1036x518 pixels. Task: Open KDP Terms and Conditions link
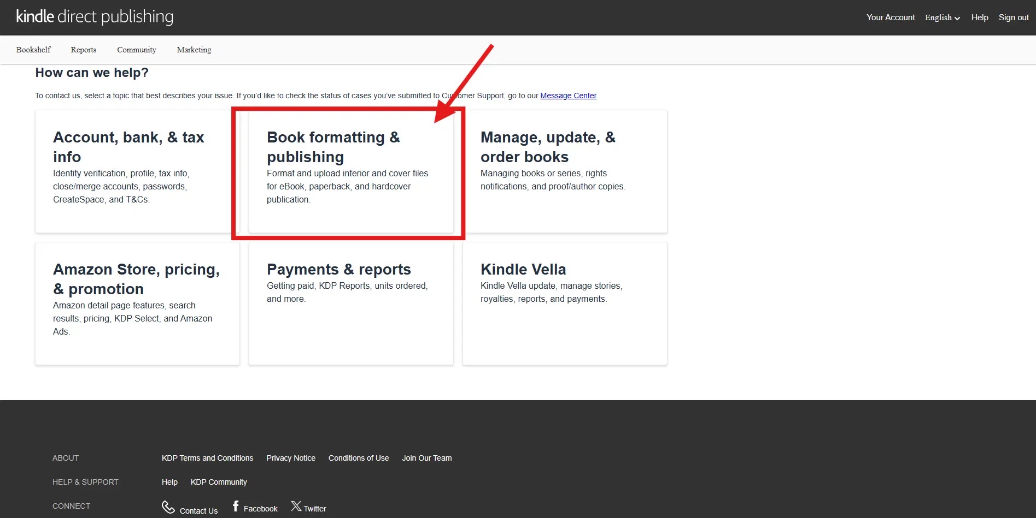coord(207,458)
